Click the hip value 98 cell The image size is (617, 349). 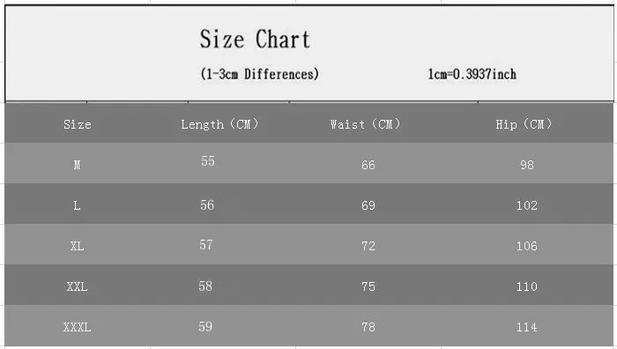click(x=527, y=165)
